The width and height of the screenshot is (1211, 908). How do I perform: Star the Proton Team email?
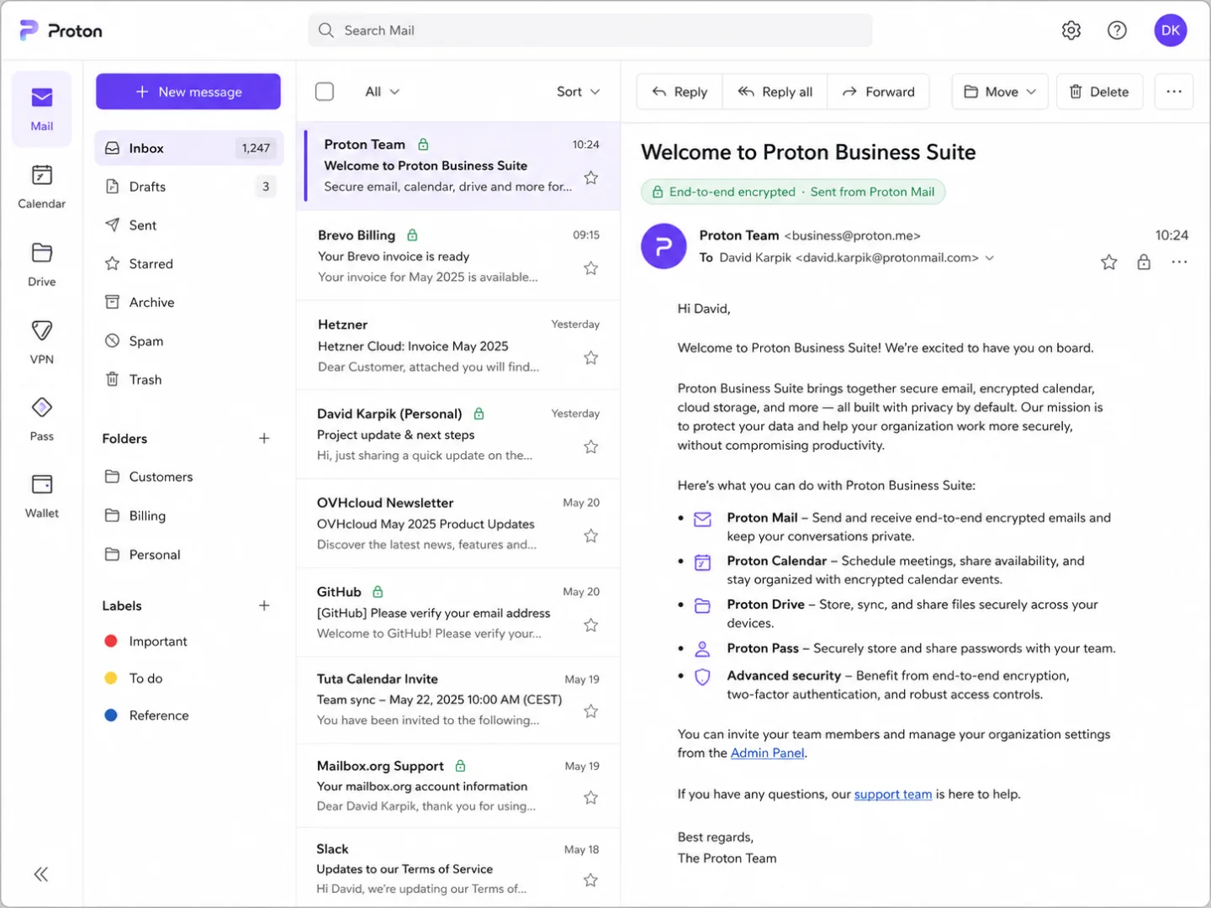tap(591, 177)
